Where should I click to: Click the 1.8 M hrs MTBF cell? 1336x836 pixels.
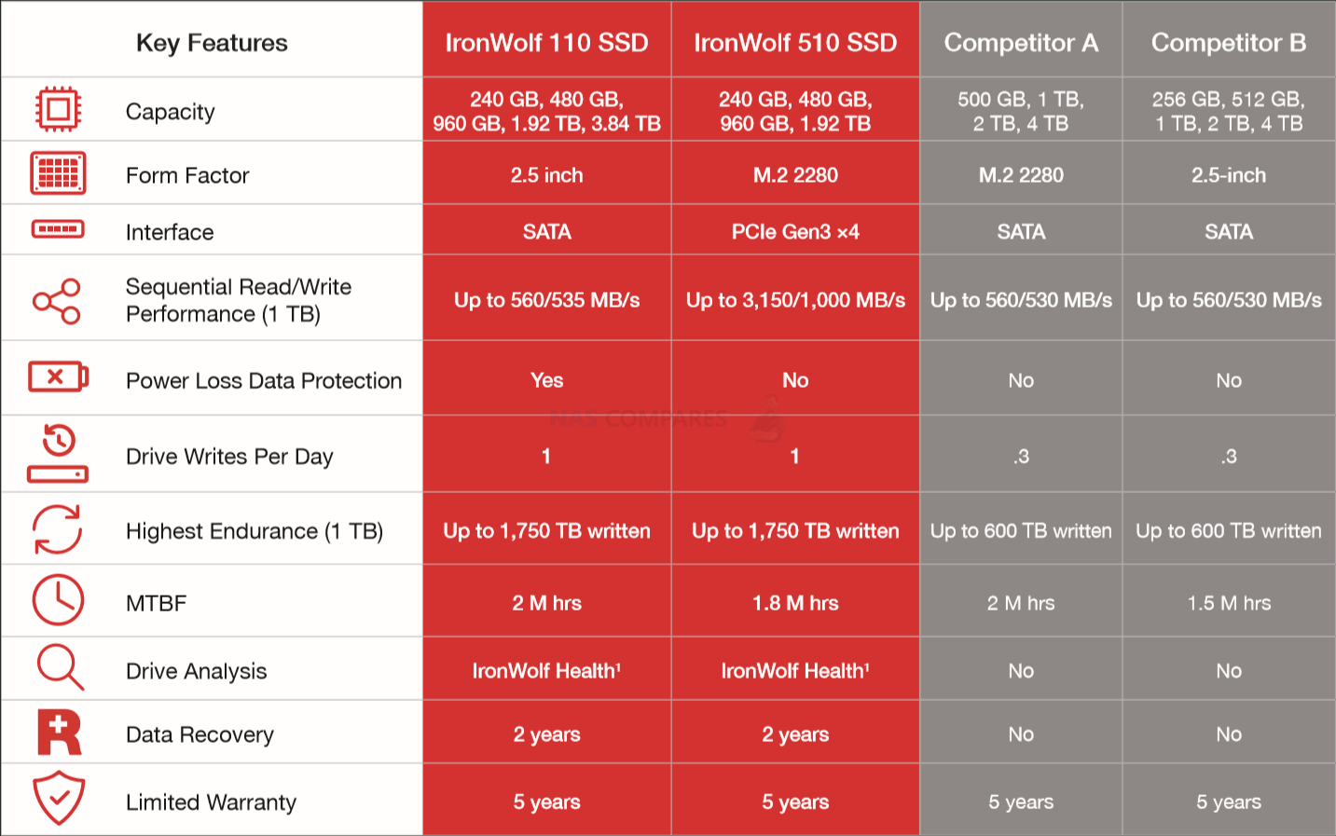coord(795,603)
